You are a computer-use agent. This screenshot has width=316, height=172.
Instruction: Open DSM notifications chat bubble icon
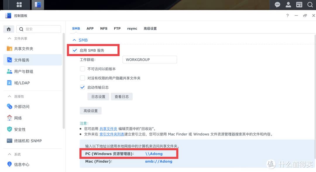[x=277, y=5]
